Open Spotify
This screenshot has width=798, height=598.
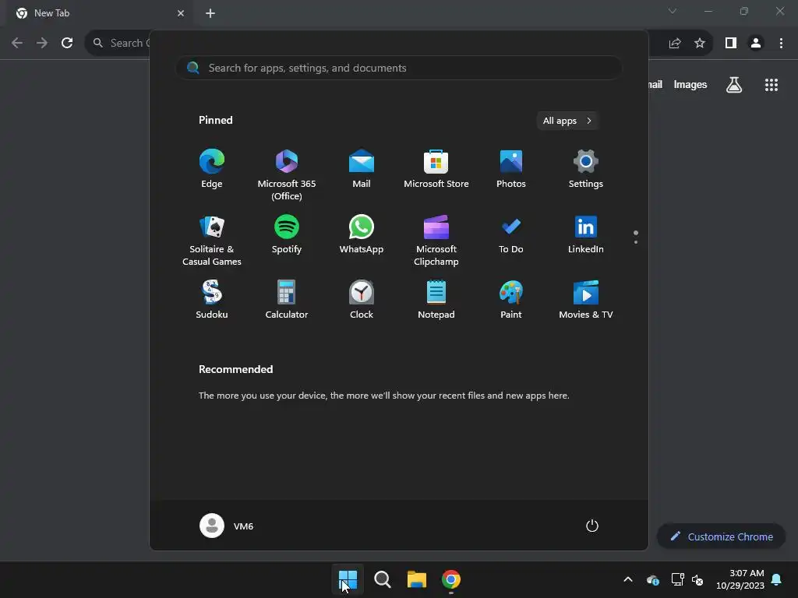(287, 234)
